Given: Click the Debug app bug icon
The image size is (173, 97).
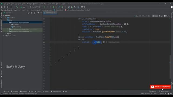Looking at the screenshot, I should tap(54, 7).
